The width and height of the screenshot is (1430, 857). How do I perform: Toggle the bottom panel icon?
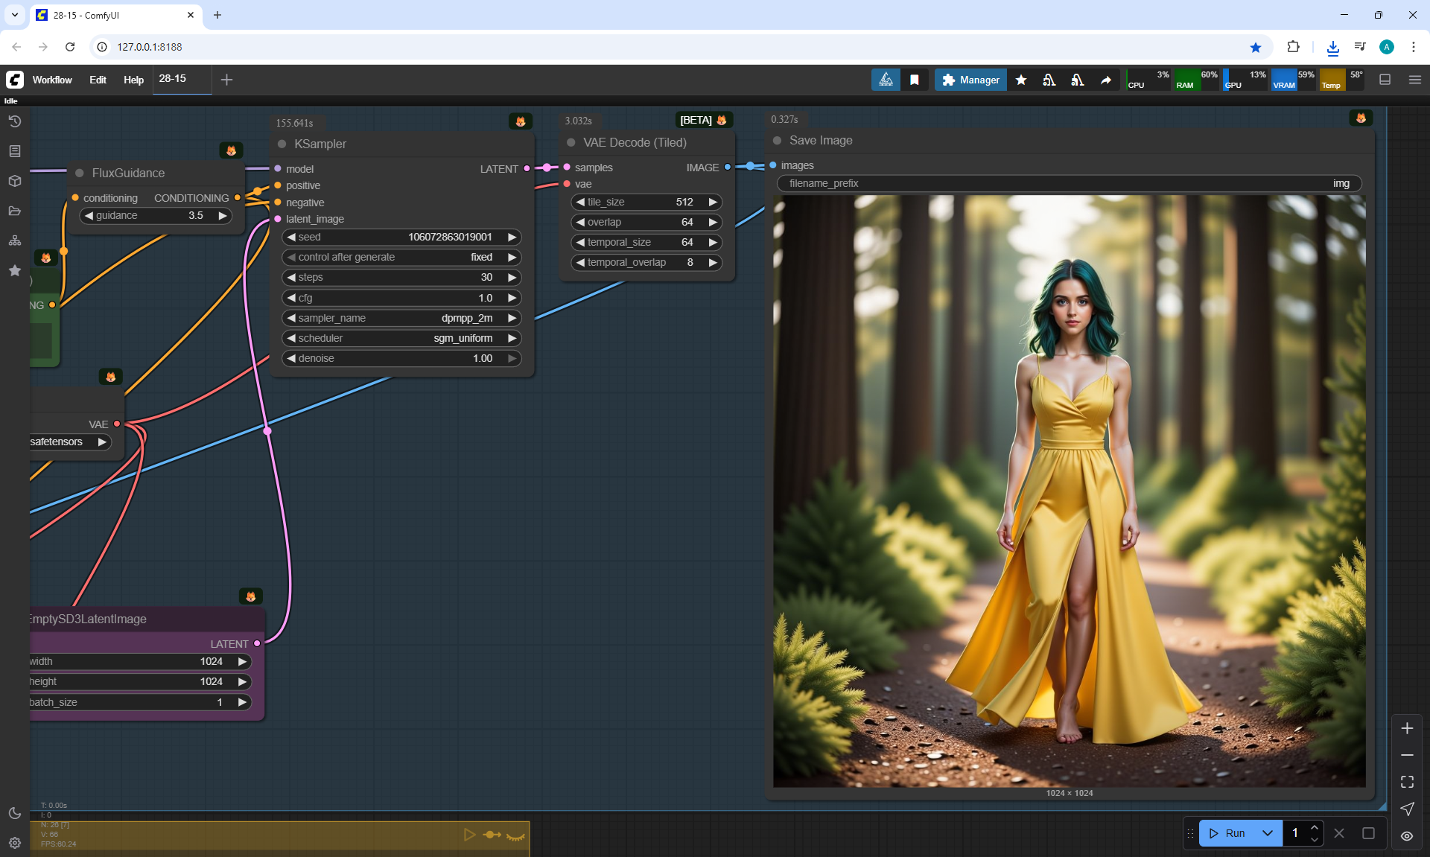click(1385, 80)
